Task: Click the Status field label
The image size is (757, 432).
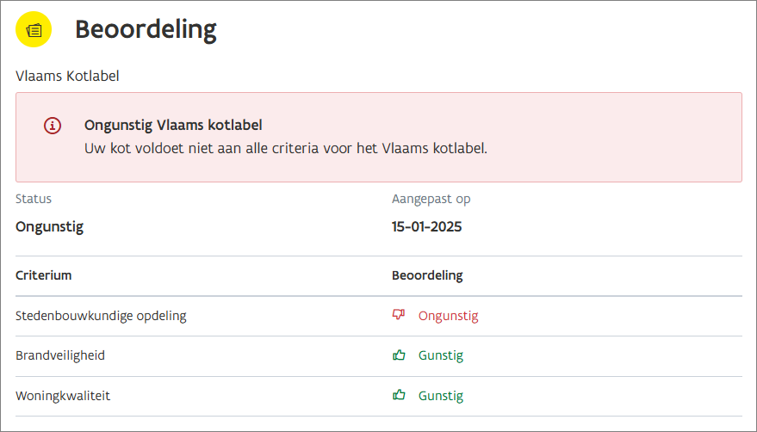Action: click(x=34, y=199)
